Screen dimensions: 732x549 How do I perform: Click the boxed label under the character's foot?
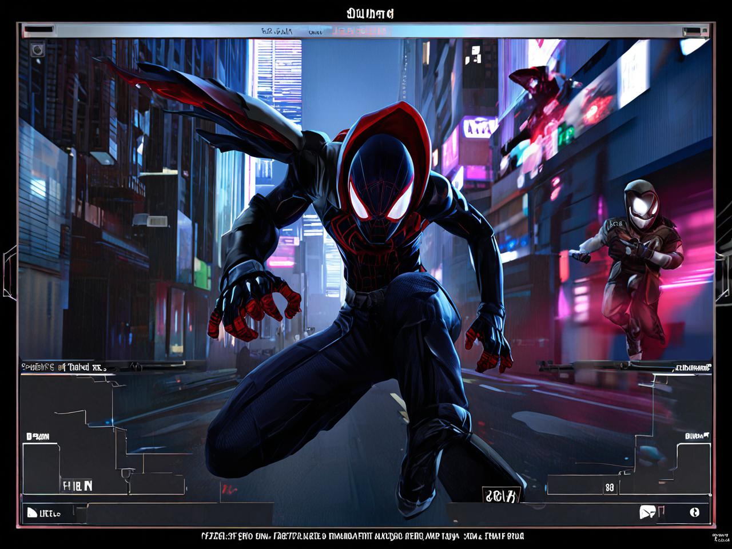click(501, 495)
